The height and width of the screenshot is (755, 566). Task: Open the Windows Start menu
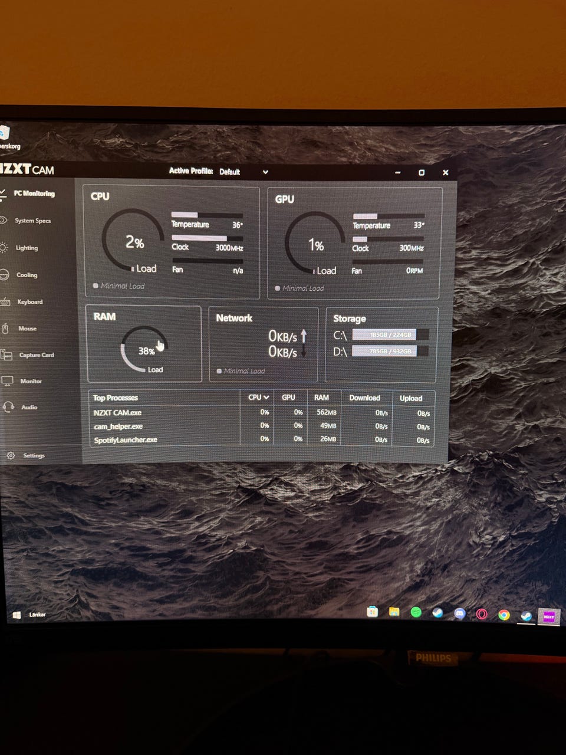17,615
